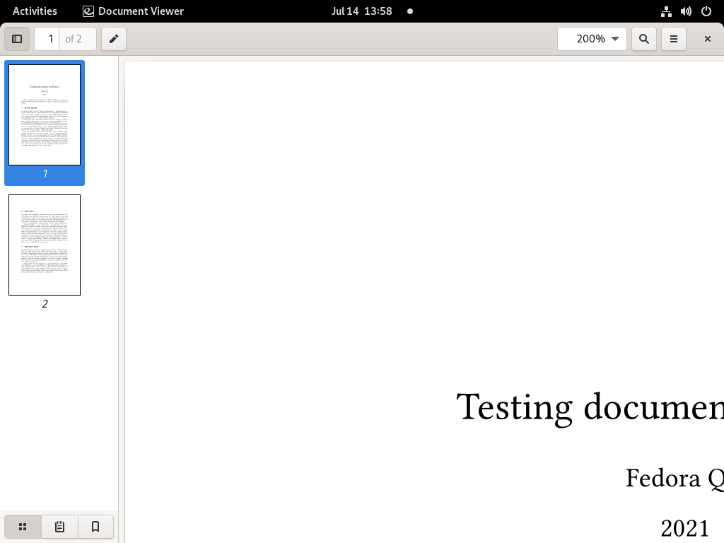Click the power icon in top bar

click(706, 11)
